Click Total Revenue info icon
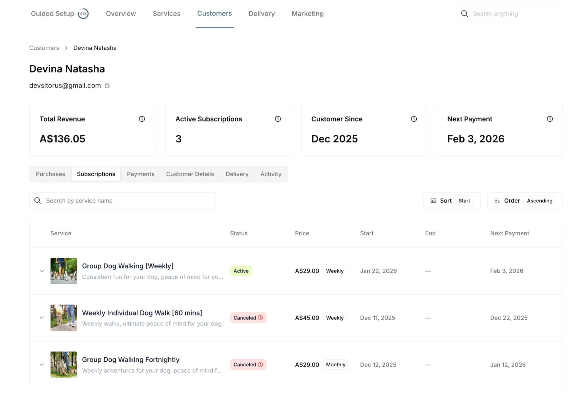 click(142, 119)
